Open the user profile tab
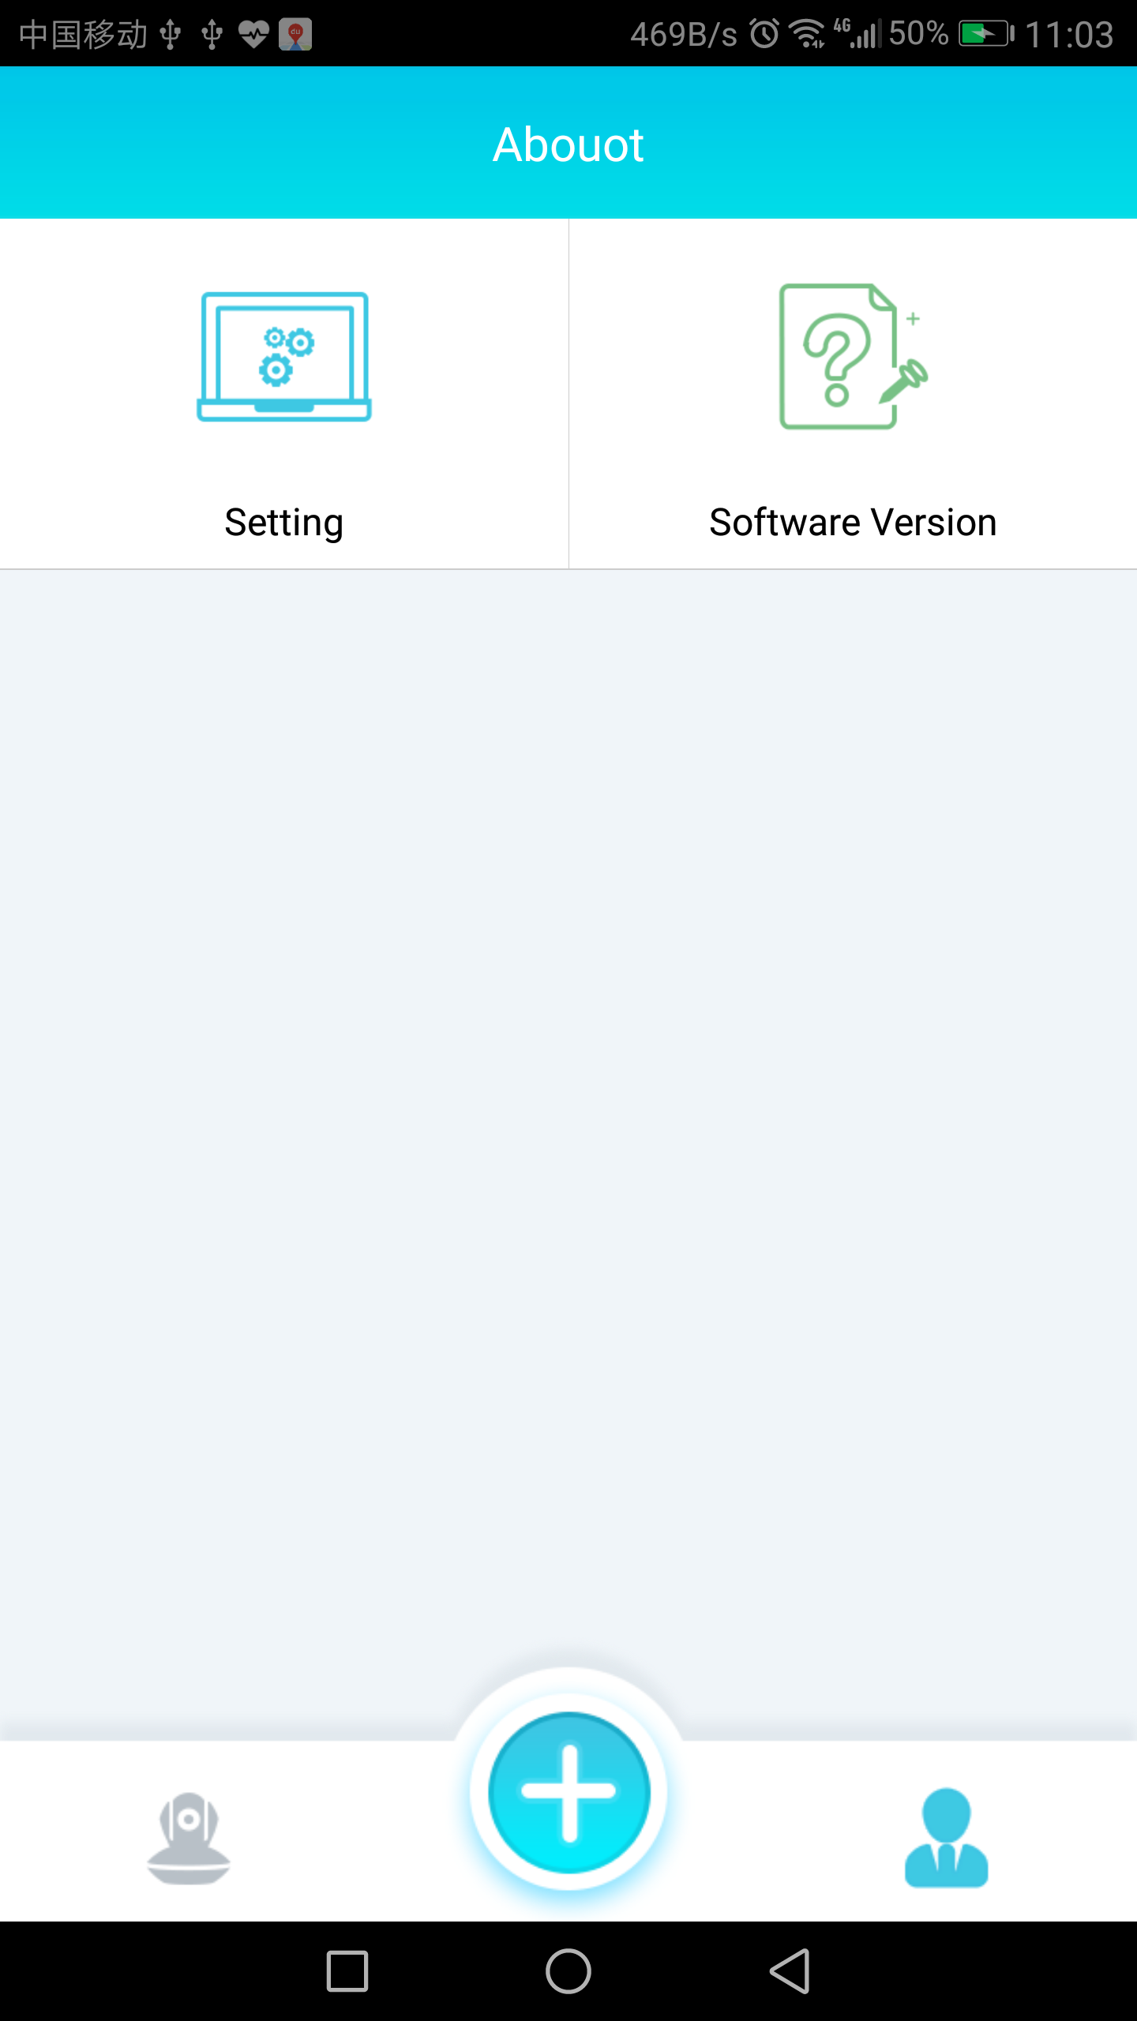This screenshot has width=1137, height=2021. 946,1838
